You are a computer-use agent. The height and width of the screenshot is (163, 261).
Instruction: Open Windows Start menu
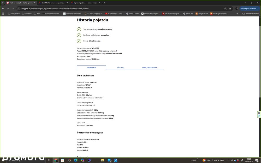click(3, 160)
